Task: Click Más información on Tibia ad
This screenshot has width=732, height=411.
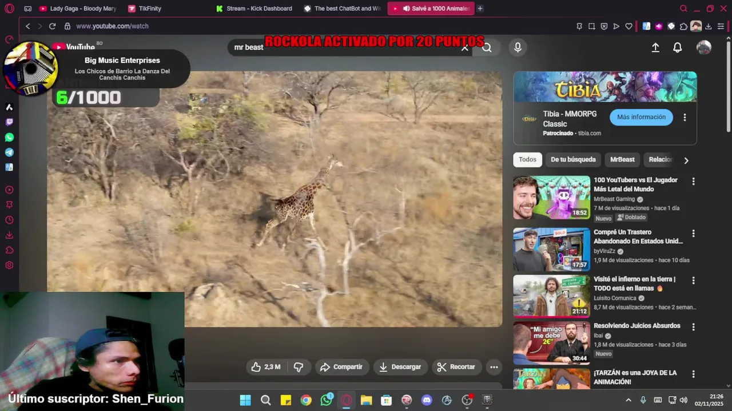Action: click(x=641, y=117)
